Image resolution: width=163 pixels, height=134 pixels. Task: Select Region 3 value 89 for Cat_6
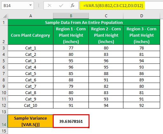click(142, 80)
